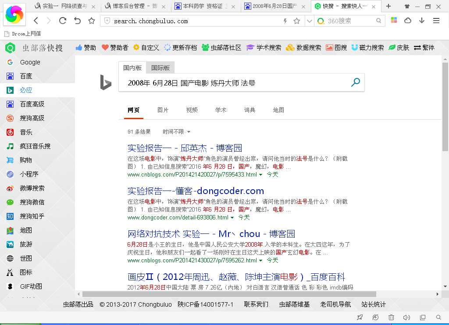449x325 pixels.
Task: Click the lightning speed-mode icon in address bar
Action: pyautogui.click(x=285, y=21)
